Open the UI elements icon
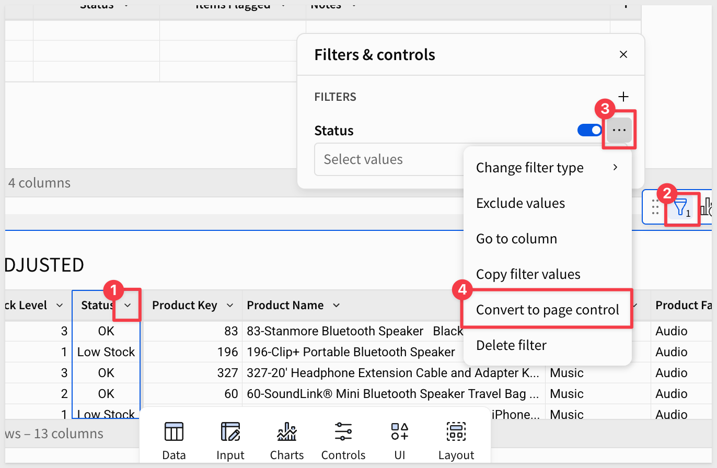The width and height of the screenshot is (717, 468). [400, 432]
